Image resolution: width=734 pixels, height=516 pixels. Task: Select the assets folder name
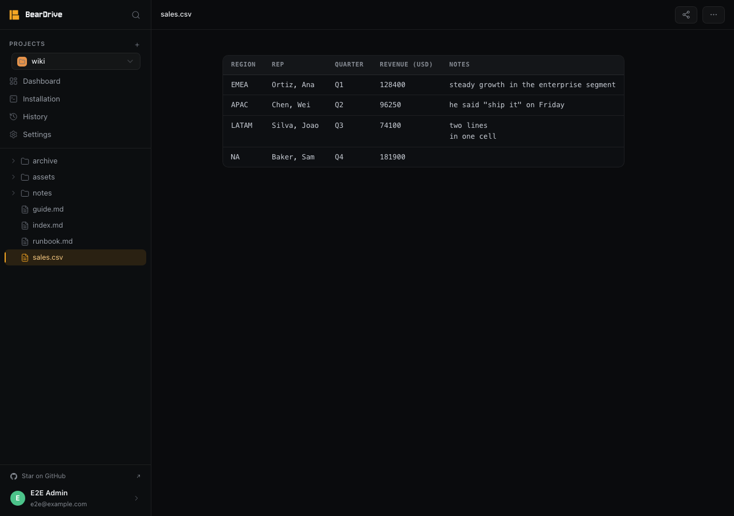[44, 177]
